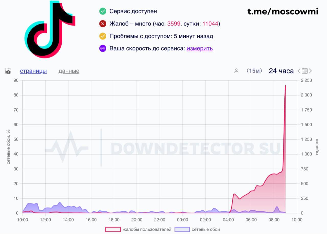Click Проблемы с доступом: 5 минут назад

click(161, 36)
